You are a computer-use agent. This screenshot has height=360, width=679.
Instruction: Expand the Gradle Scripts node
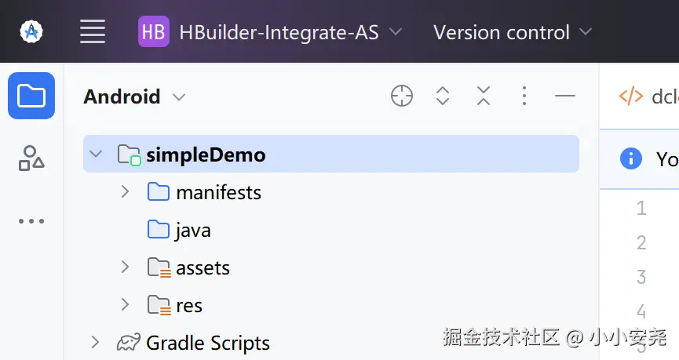point(96,343)
